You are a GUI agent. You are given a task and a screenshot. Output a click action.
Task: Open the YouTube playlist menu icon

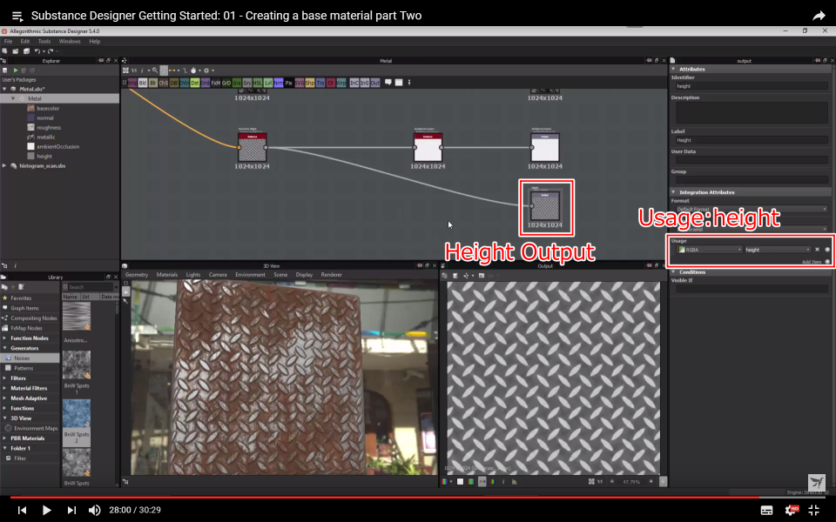[17, 16]
